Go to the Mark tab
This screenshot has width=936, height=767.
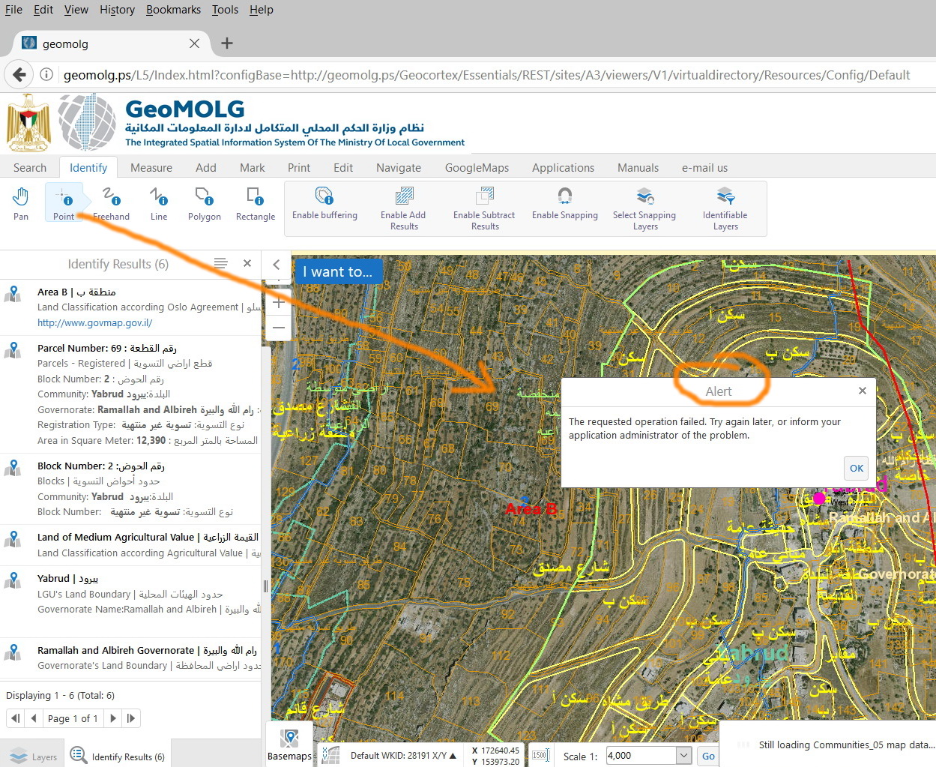[253, 168]
